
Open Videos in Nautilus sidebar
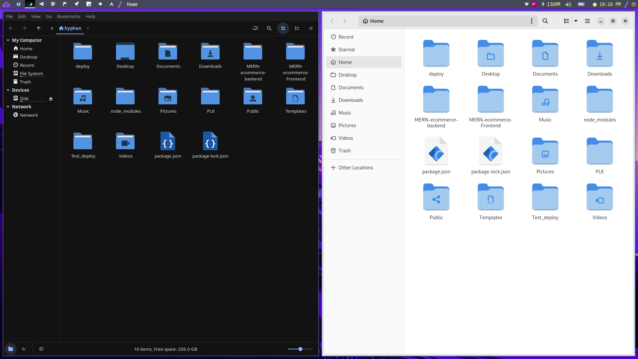click(x=364, y=138)
